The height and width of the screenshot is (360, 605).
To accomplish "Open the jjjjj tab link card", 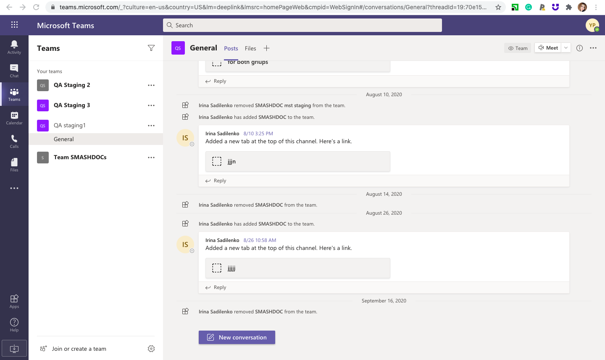I will pos(298,268).
